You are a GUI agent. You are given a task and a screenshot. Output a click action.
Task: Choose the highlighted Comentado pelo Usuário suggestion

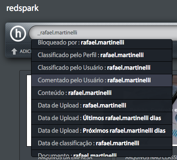coord(102,80)
